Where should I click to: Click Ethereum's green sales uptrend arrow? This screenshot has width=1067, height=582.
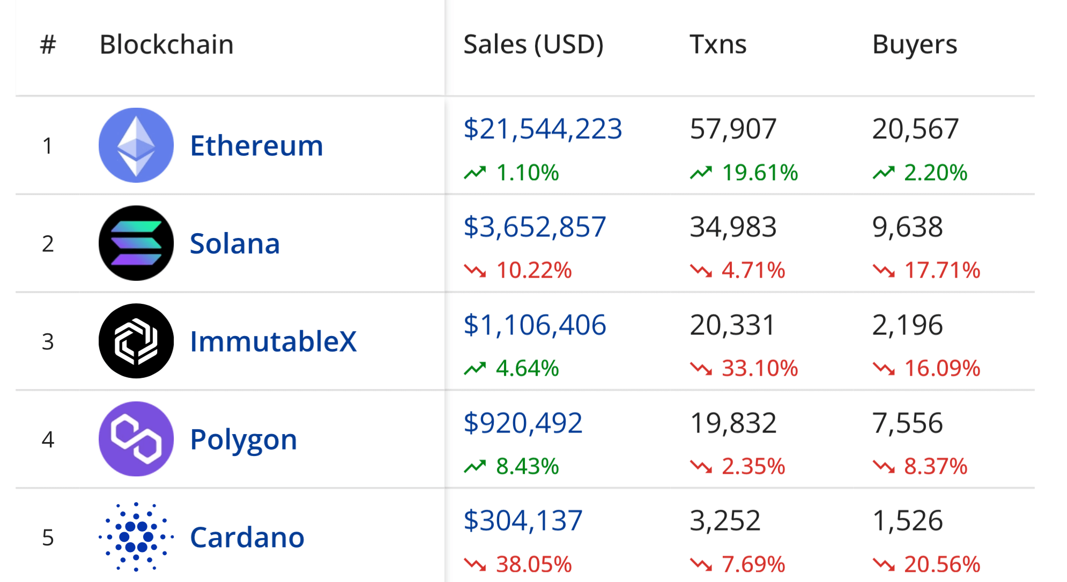coord(475,173)
